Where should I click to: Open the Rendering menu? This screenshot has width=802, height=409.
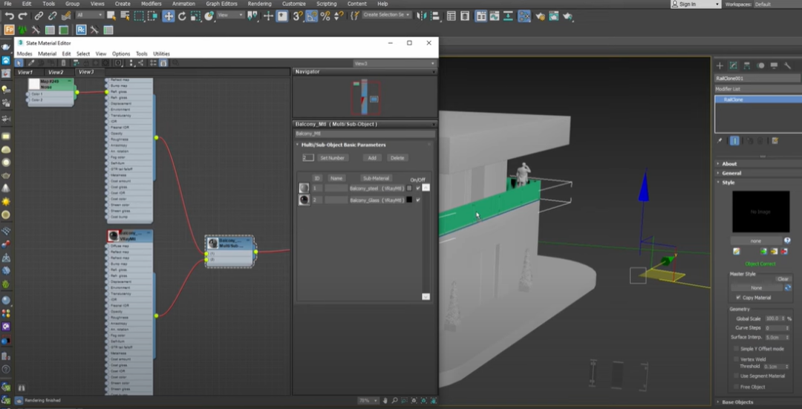(x=259, y=4)
